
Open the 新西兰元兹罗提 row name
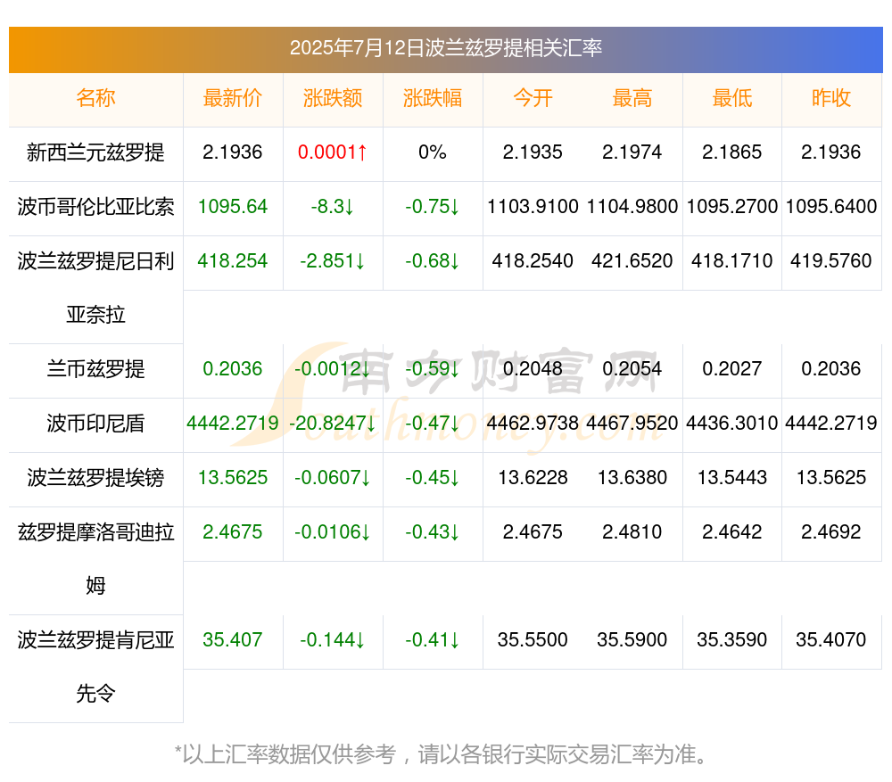(x=95, y=152)
